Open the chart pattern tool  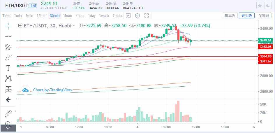click(8, 78)
